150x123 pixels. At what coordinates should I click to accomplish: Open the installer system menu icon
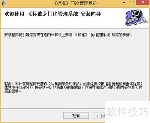4,3
